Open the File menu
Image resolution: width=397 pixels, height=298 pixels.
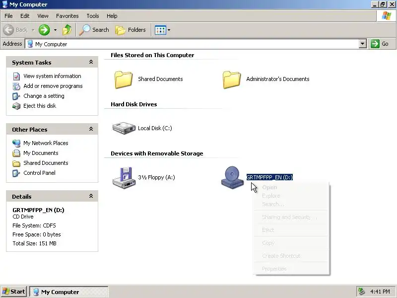[8, 16]
